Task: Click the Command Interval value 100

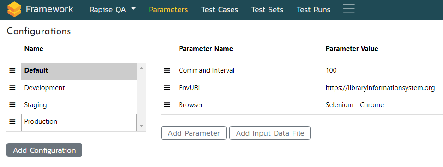Action: click(331, 70)
